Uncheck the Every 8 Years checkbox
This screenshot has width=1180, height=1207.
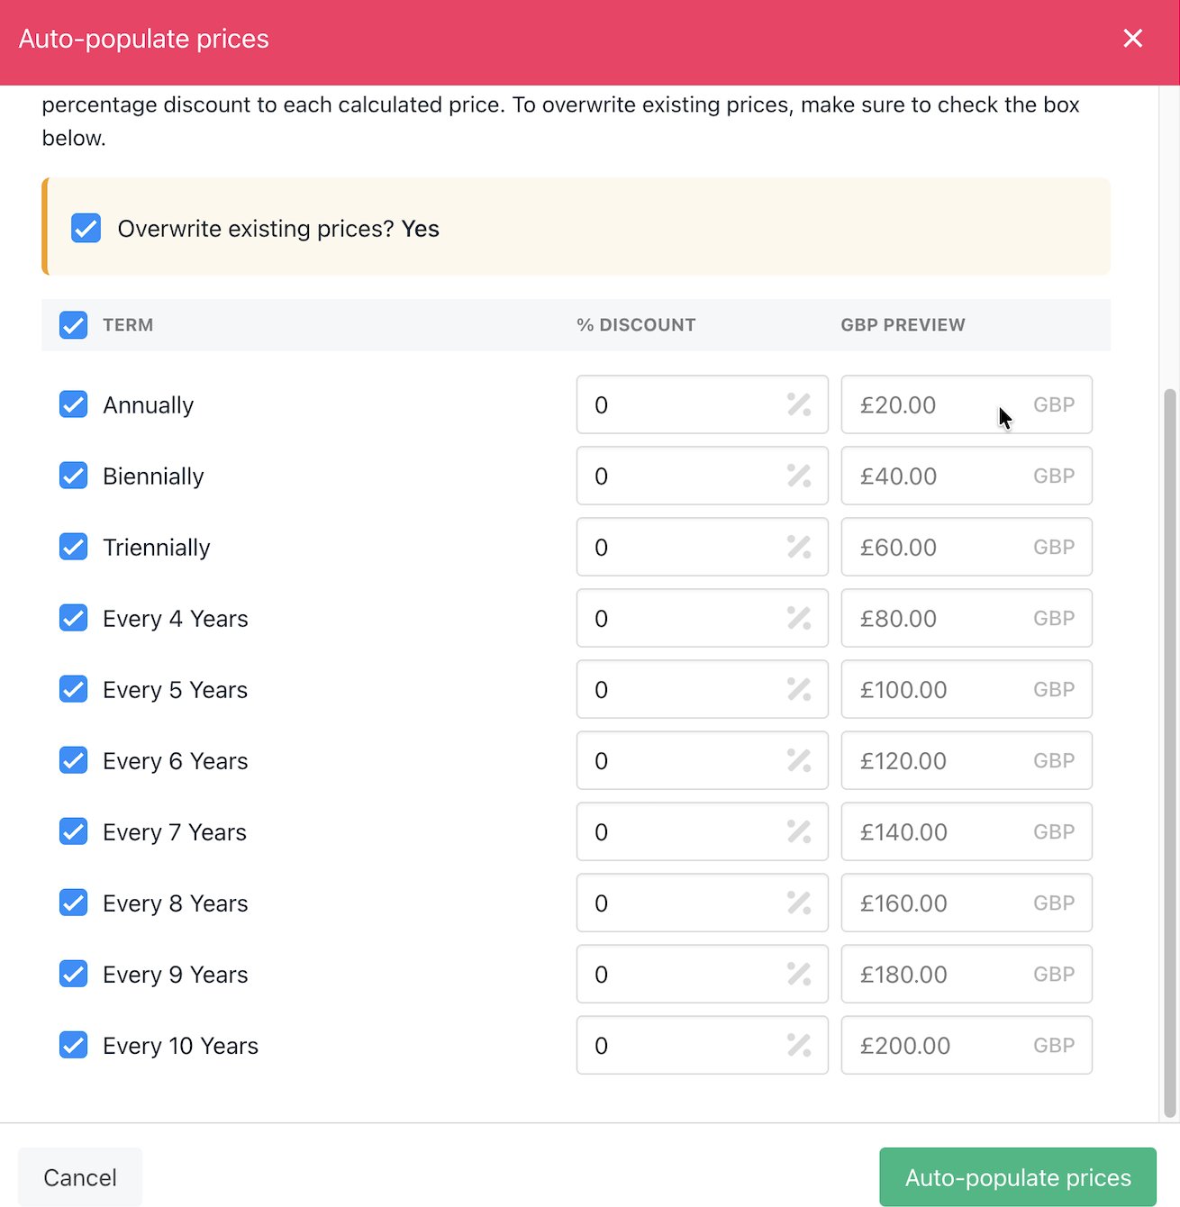coord(74,903)
